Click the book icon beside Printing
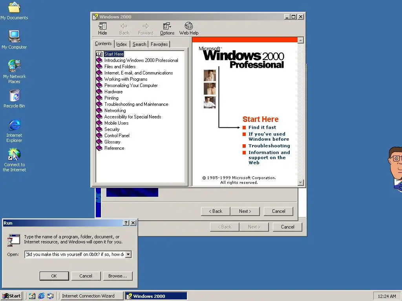The height and width of the screenshot is (301, 402). (x=99, y=98)
